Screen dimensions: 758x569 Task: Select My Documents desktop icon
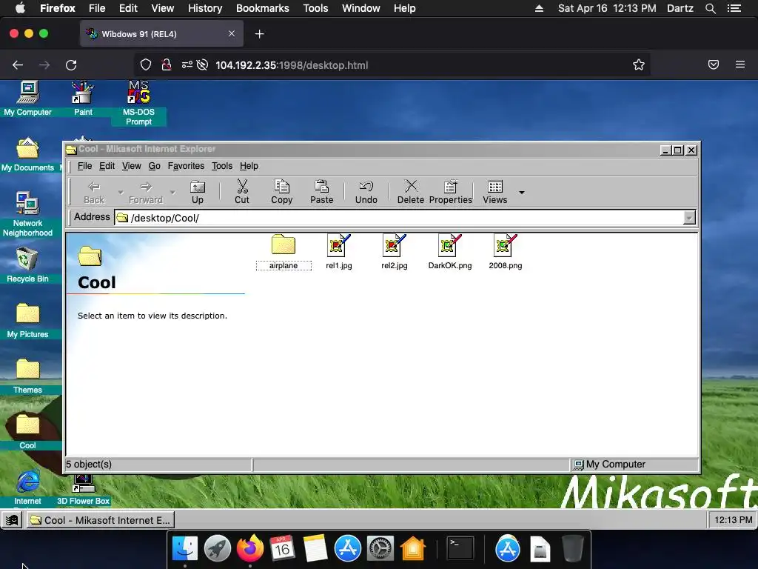click(27, 155)
